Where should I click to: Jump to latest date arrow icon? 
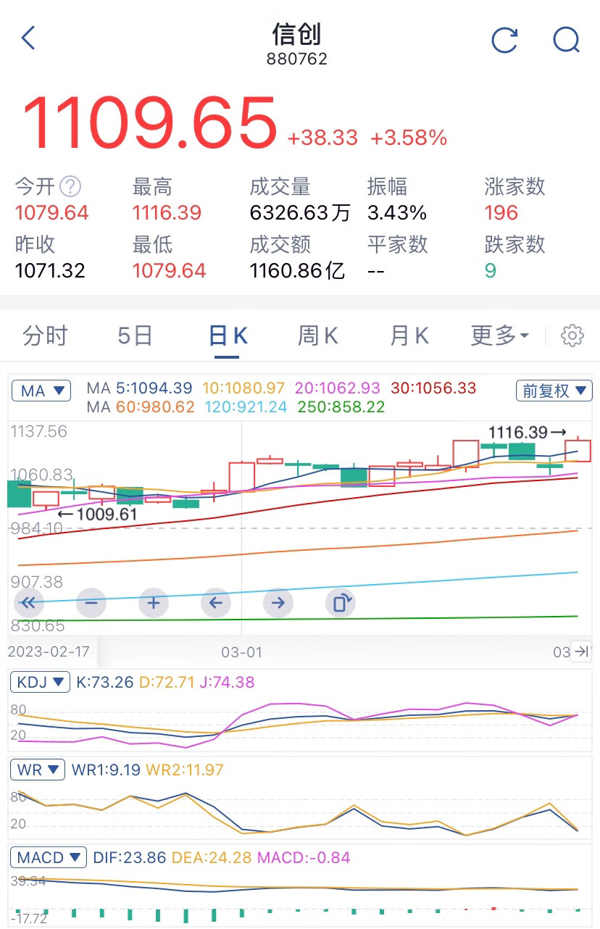(x=581, y=651)
